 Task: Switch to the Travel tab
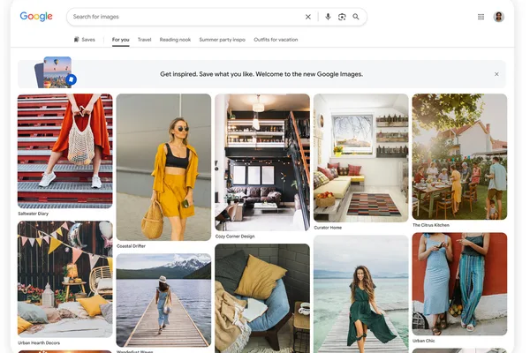[x=144, y=40]
